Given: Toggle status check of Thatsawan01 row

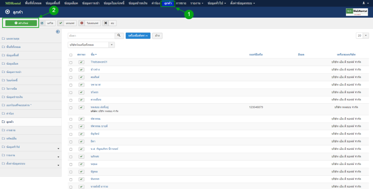Looking at the screenshot, I should point(81,62).
